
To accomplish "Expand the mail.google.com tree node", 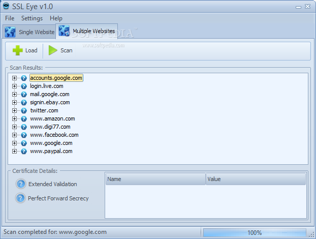I will tap(14, 95).
